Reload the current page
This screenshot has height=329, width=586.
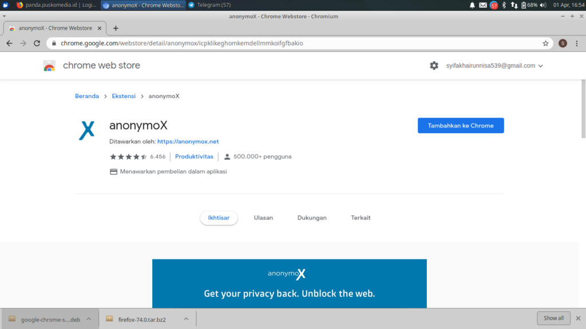(x=37, y=43)
